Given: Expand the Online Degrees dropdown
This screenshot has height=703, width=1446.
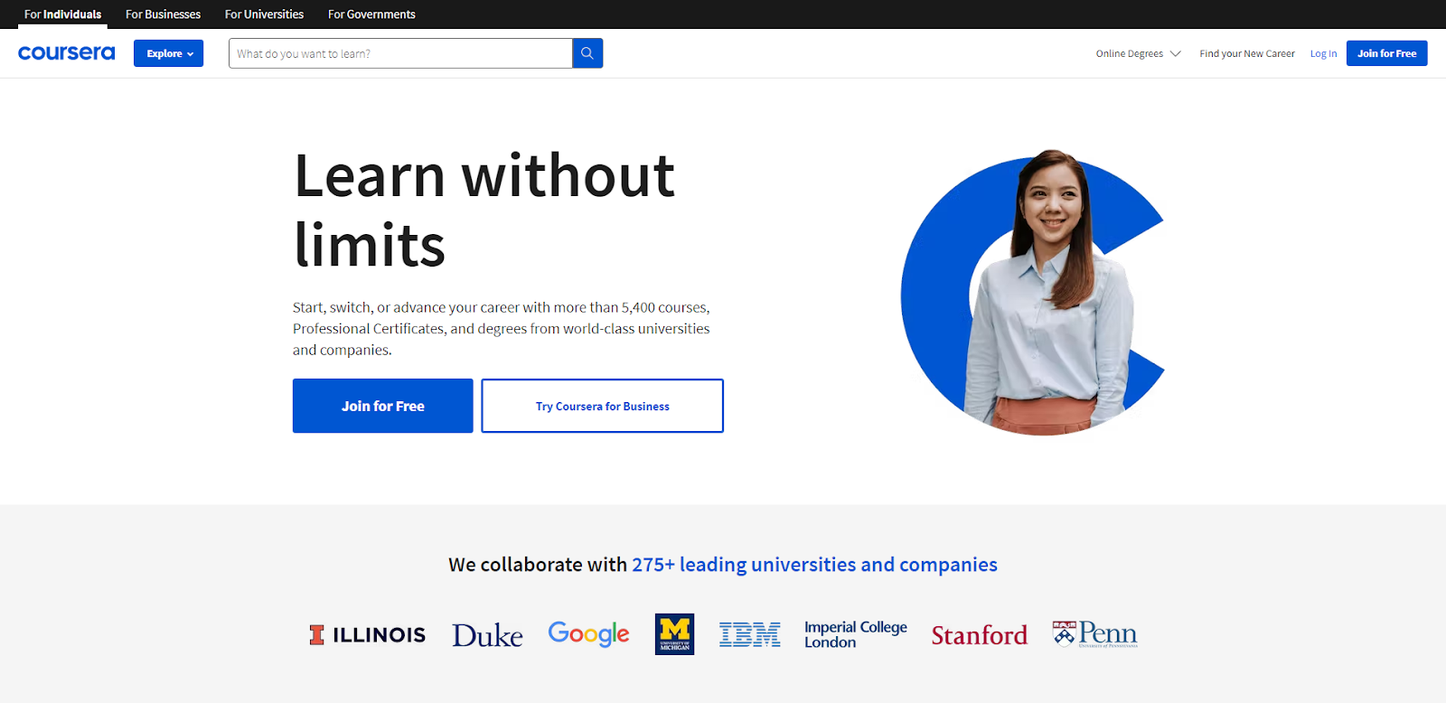Looking at the screenshot, I should [x=1138, y=53].
